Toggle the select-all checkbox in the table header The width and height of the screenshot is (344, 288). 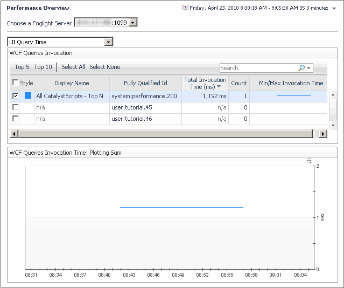click(x=15, y=83)
